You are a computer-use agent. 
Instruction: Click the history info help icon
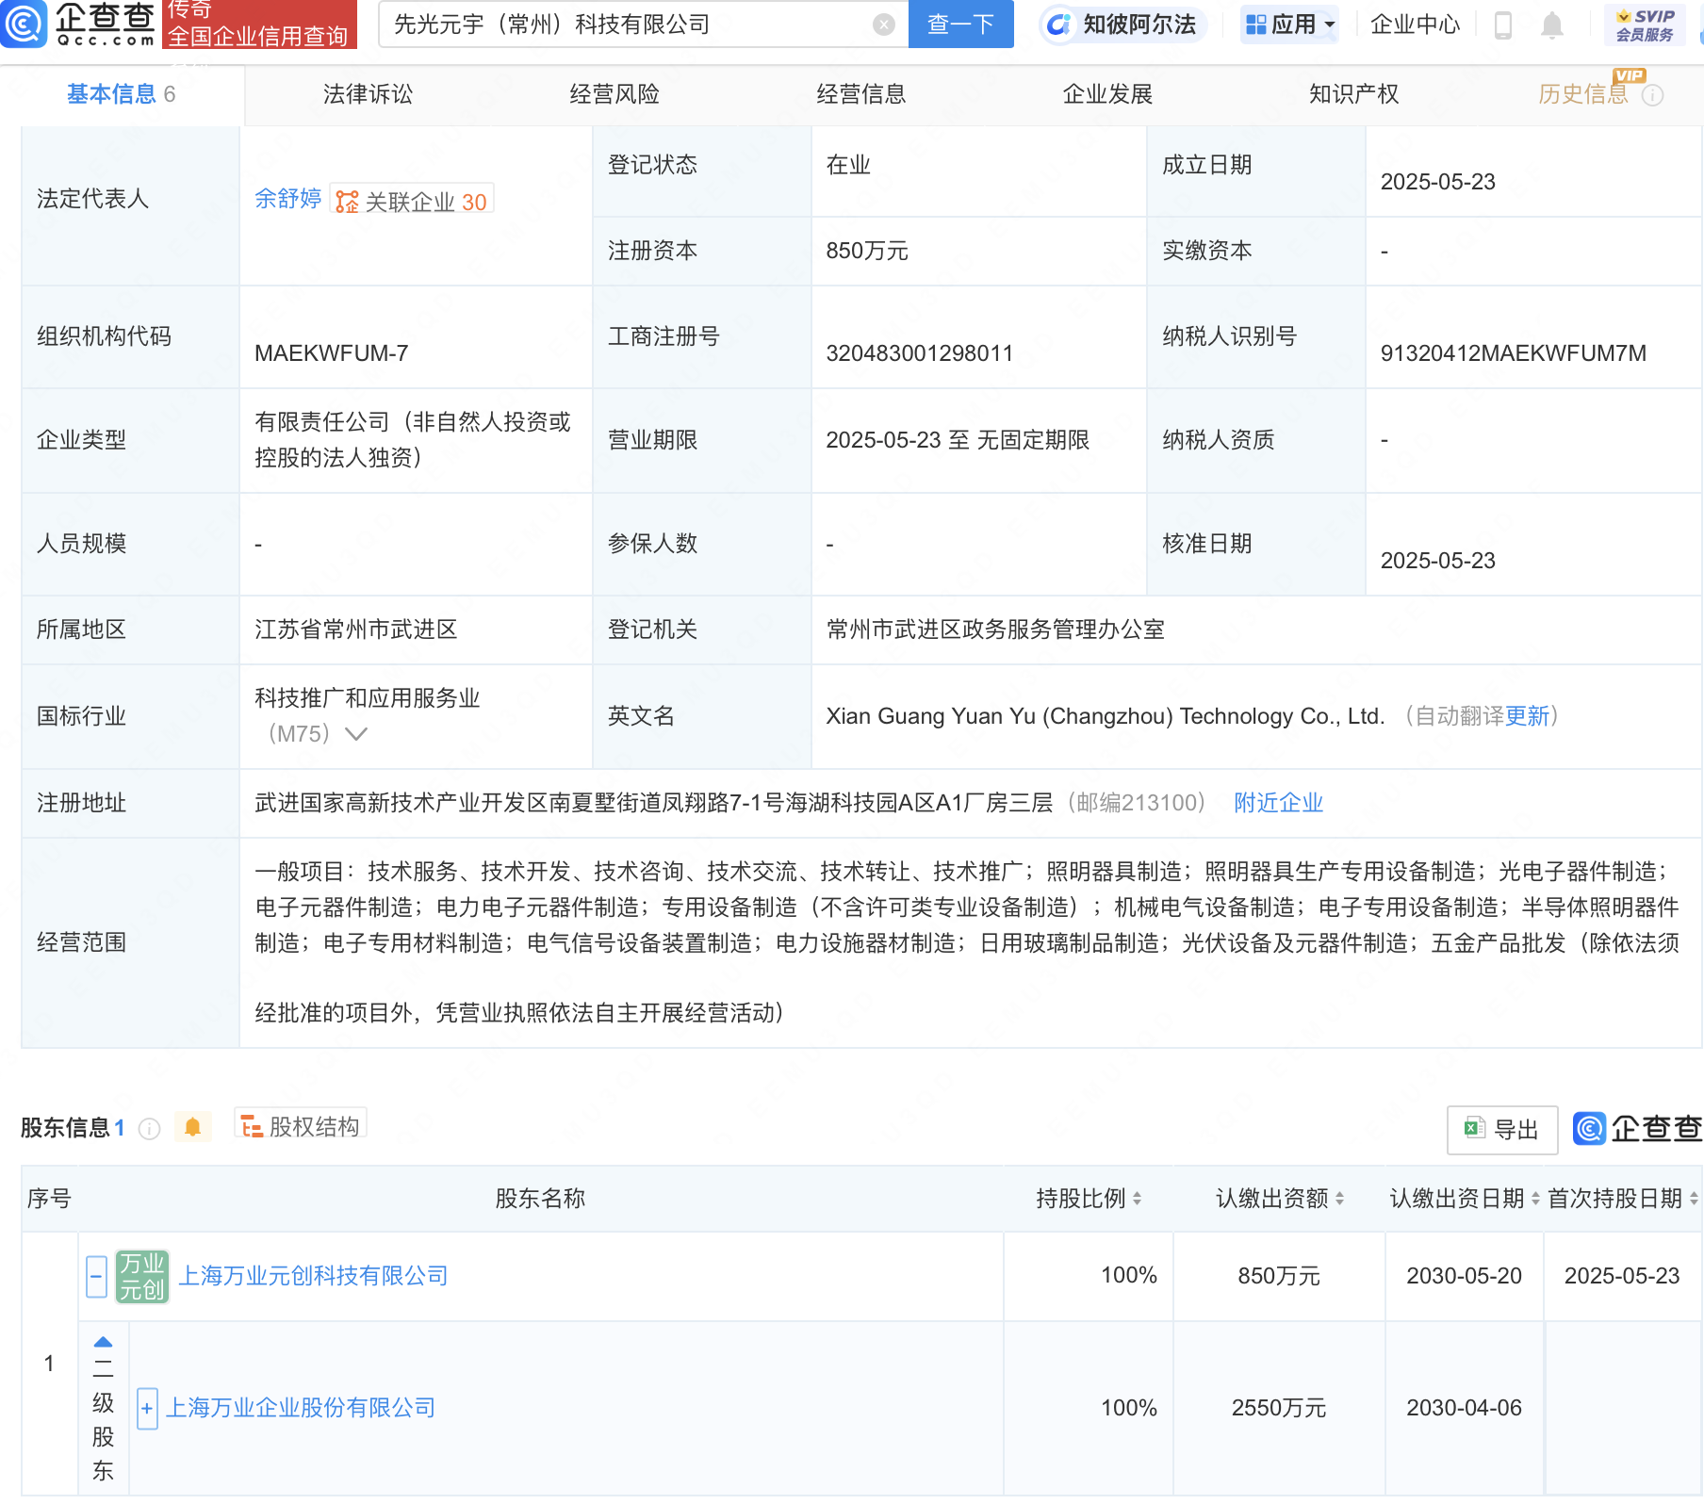pos(1652,95)
